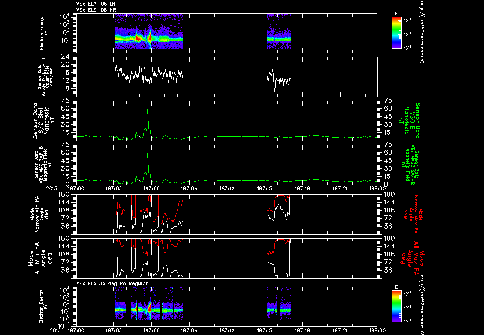This screenshot has width=484, height=335.
Task: Click the red "Mode All Max PA Angle" label
Action: pos(413,258)
